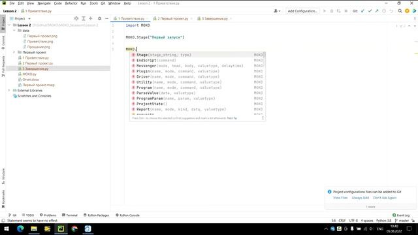Open the Terminal tool window tab
This screenshot has height=235, width=418.
pyautogui.click(x=70, y=215)
